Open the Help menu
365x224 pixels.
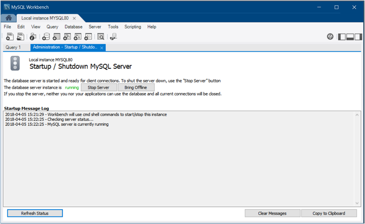click(152, 27)
